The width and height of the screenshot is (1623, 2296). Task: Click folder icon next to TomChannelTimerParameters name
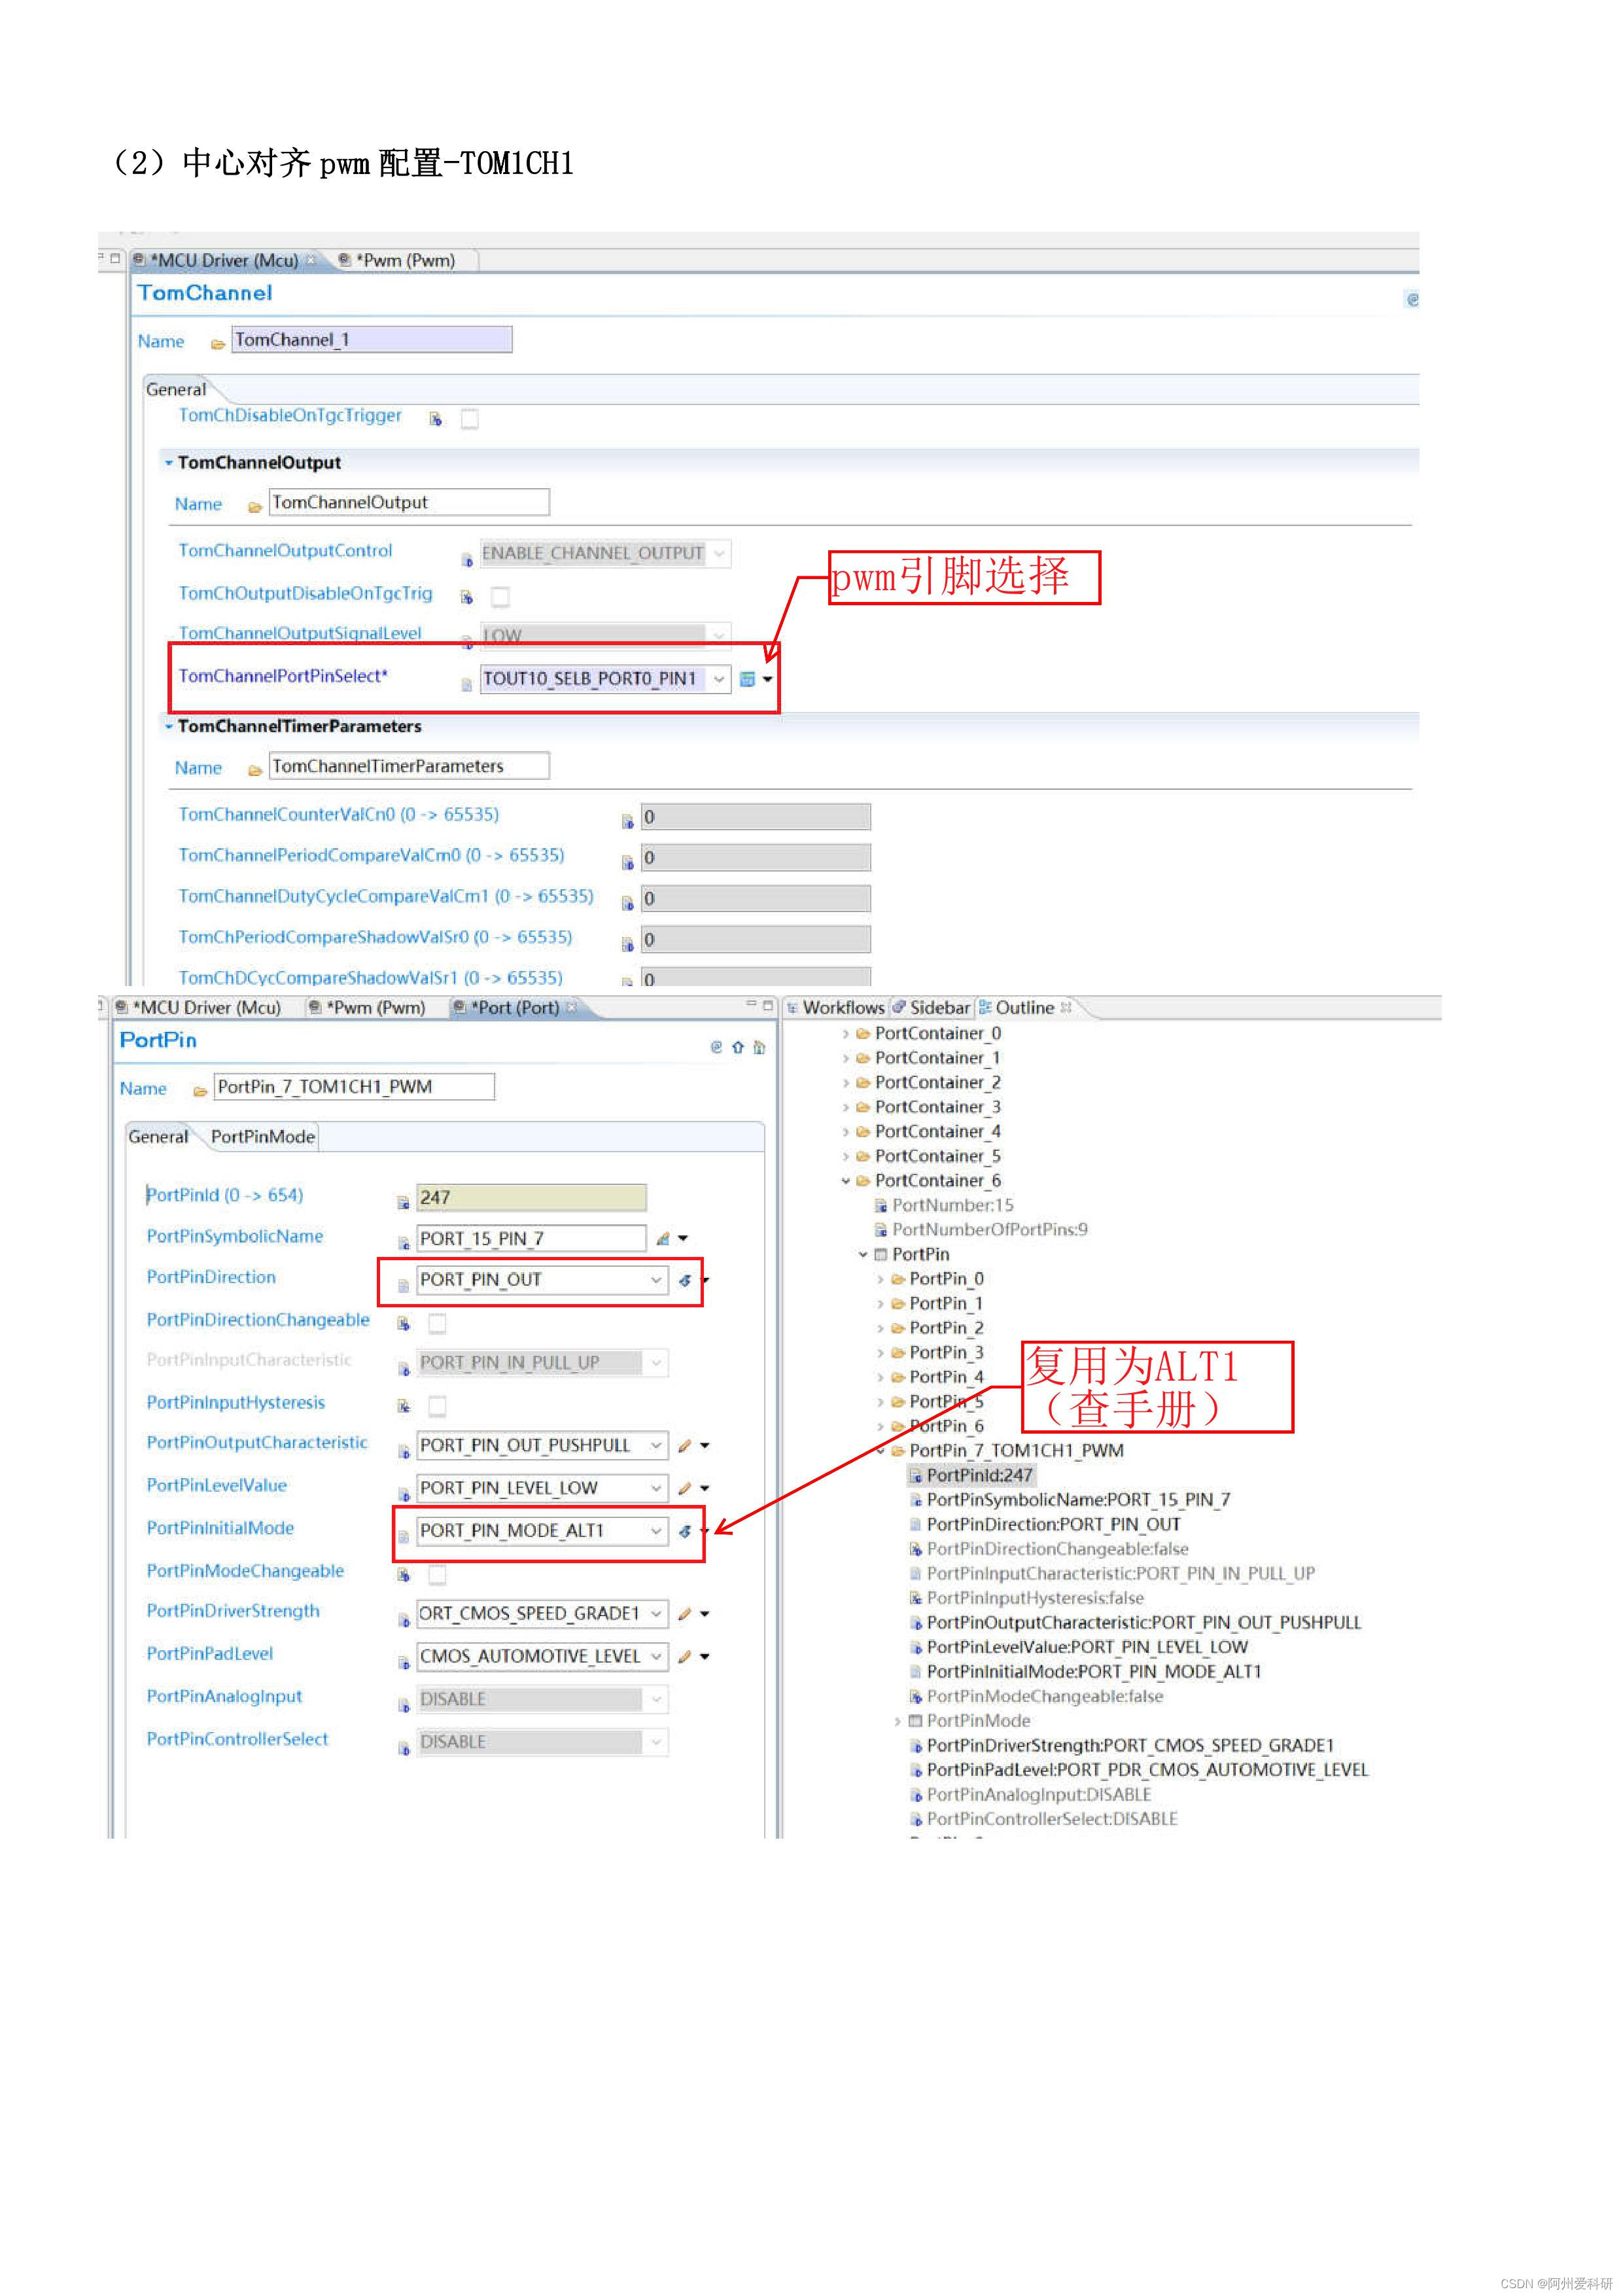point(255,770)
